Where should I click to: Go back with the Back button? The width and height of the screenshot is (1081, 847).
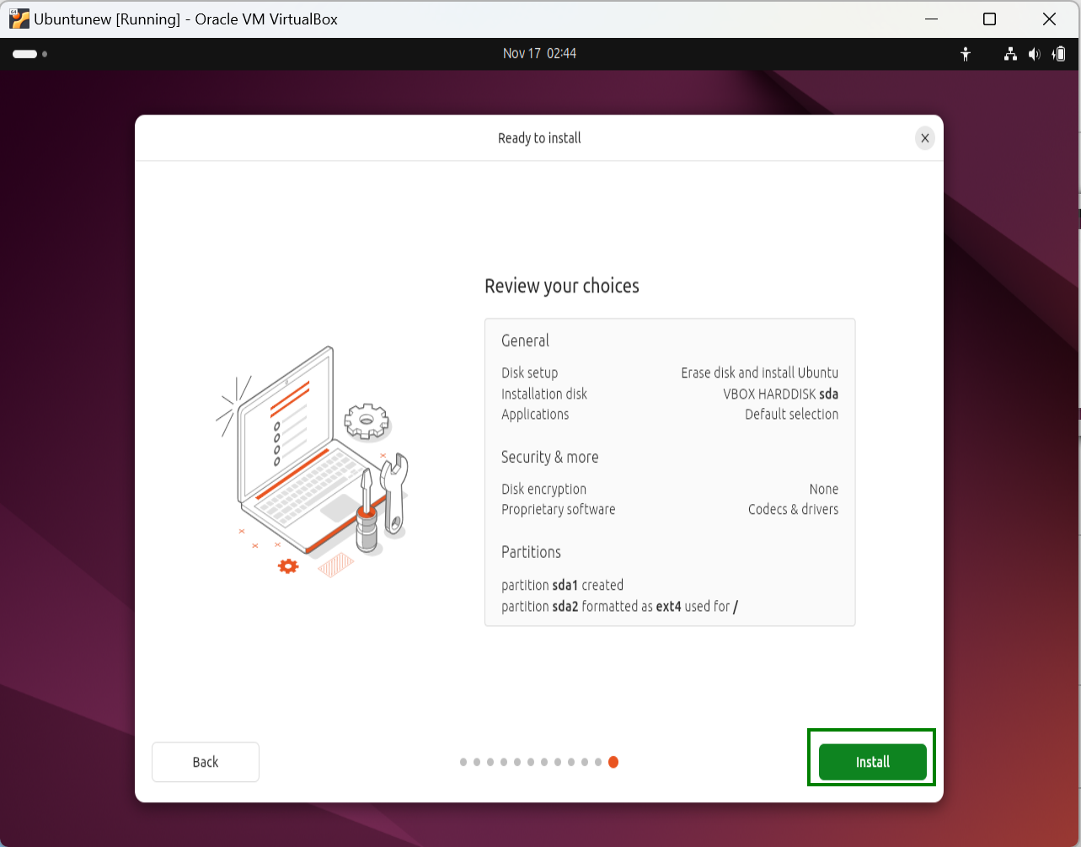click(x=206, y=762)
